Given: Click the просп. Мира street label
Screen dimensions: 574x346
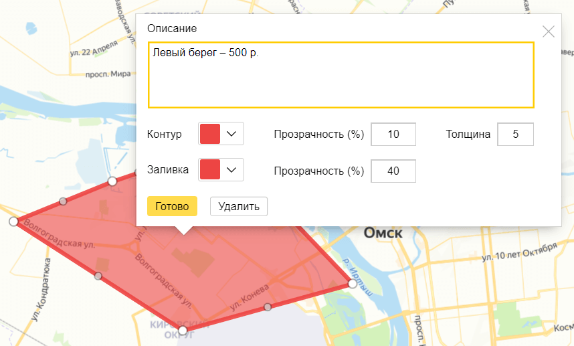Looking at the screenshot, I should click(x=108, y=74).
